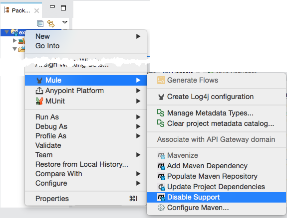
Task: Click the Anypoint Platform upload icon
Action: click(x=39, y=91)
